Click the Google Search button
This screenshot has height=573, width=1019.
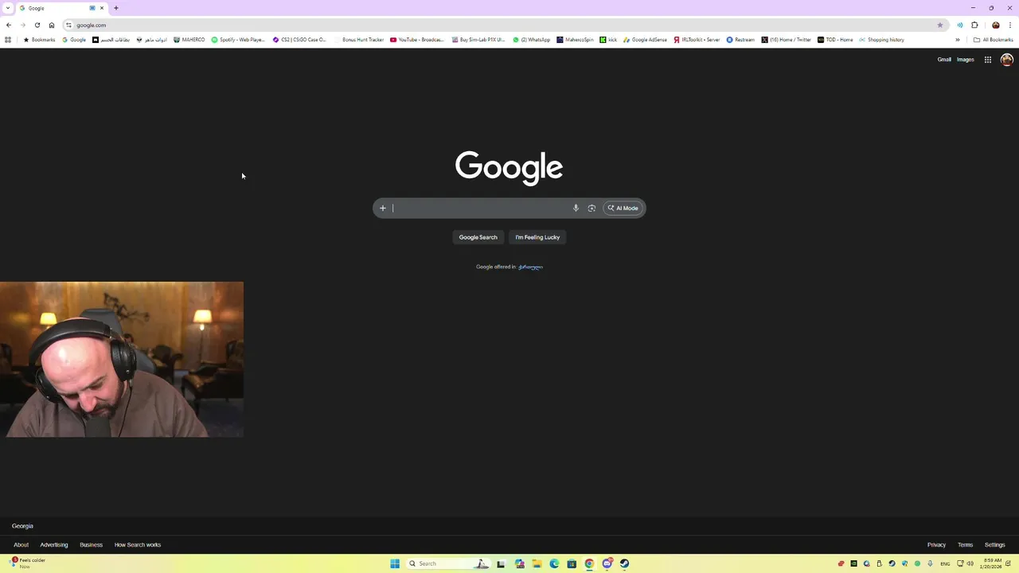coord(478,237)
